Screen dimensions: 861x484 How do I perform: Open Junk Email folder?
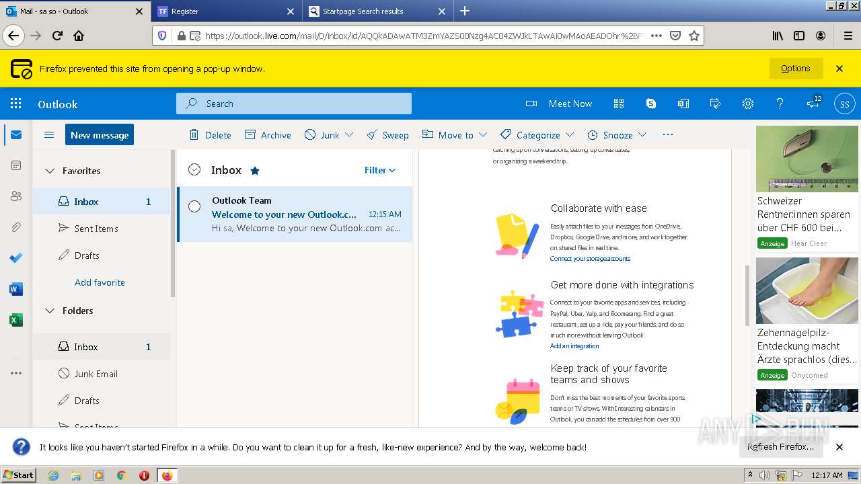(x=102, y=374)
